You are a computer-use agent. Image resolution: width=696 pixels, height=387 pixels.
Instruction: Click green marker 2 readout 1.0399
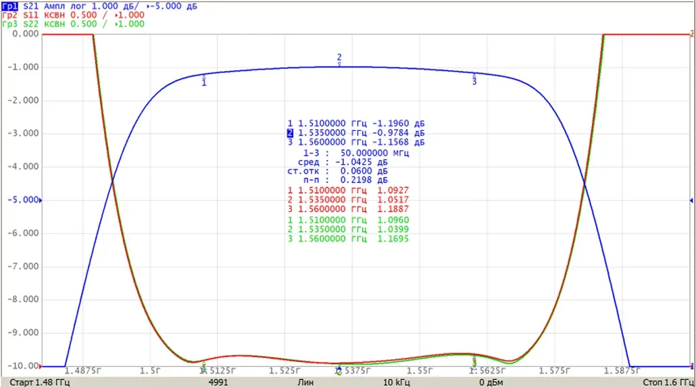pyautogui.click(x=349, y=229)
